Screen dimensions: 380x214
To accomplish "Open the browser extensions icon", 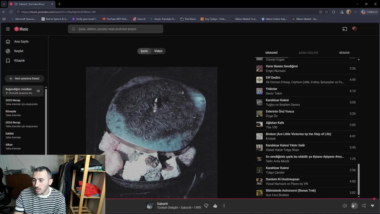I will pyautogui.click(x=334, y=12).
